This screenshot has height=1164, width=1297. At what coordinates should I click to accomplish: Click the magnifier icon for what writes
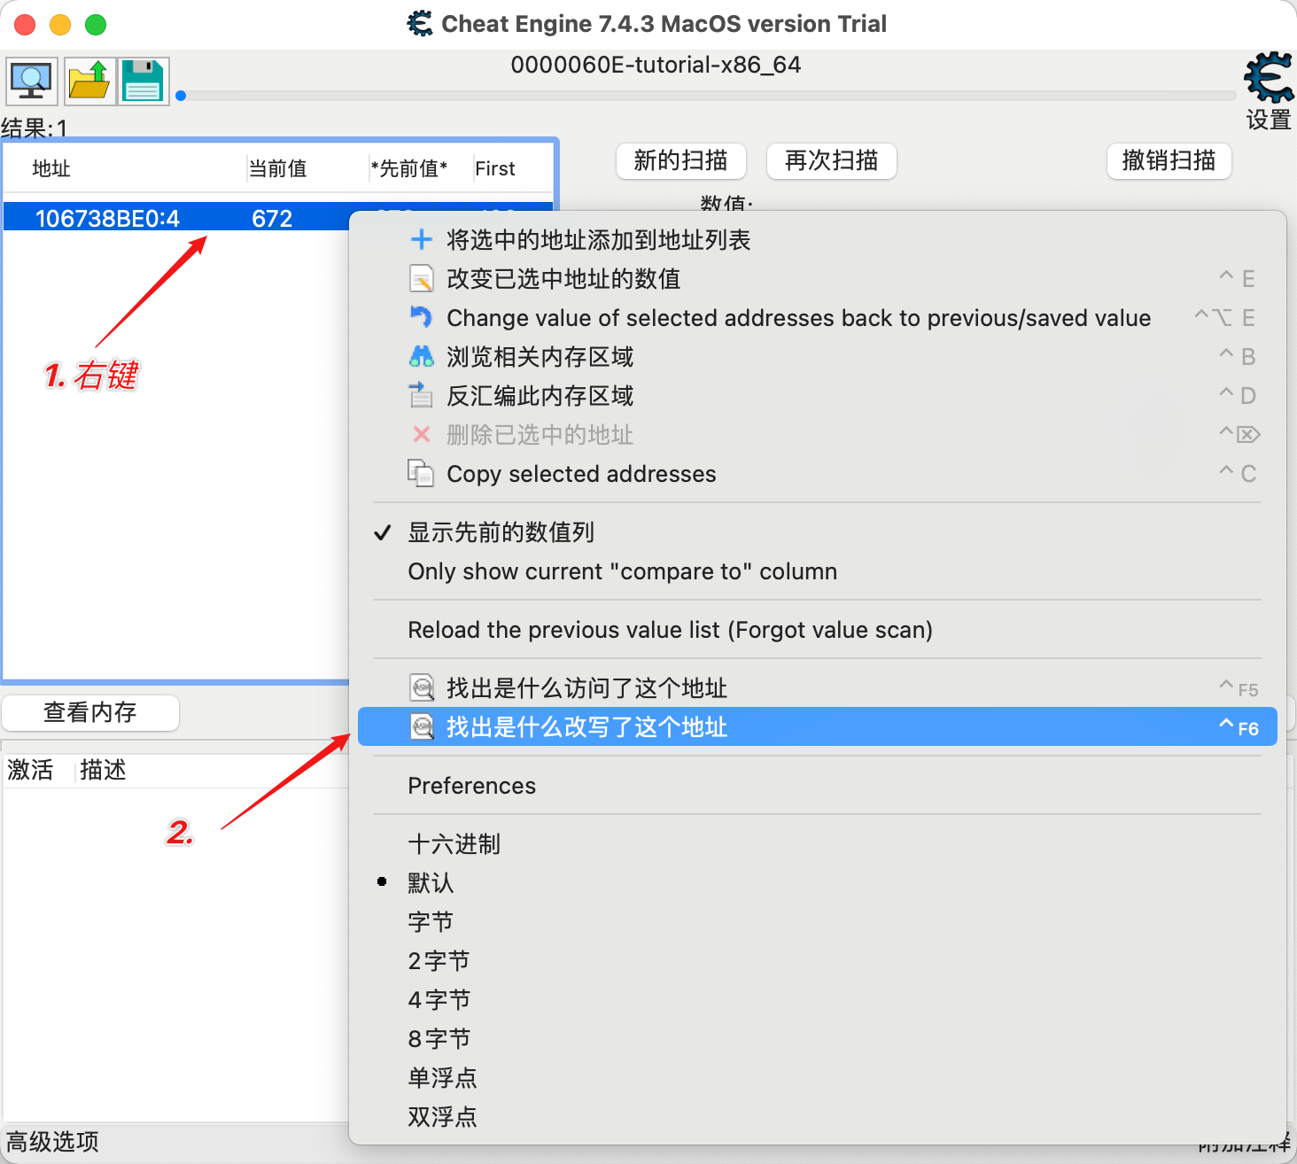[423, 726]
